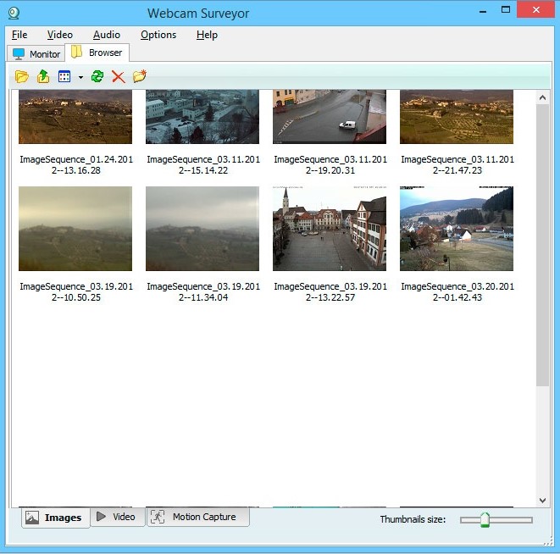Show the Motion Capture category
Image resolution: width=560 pixels, height=554 pixels.
[x=198, y=517]
